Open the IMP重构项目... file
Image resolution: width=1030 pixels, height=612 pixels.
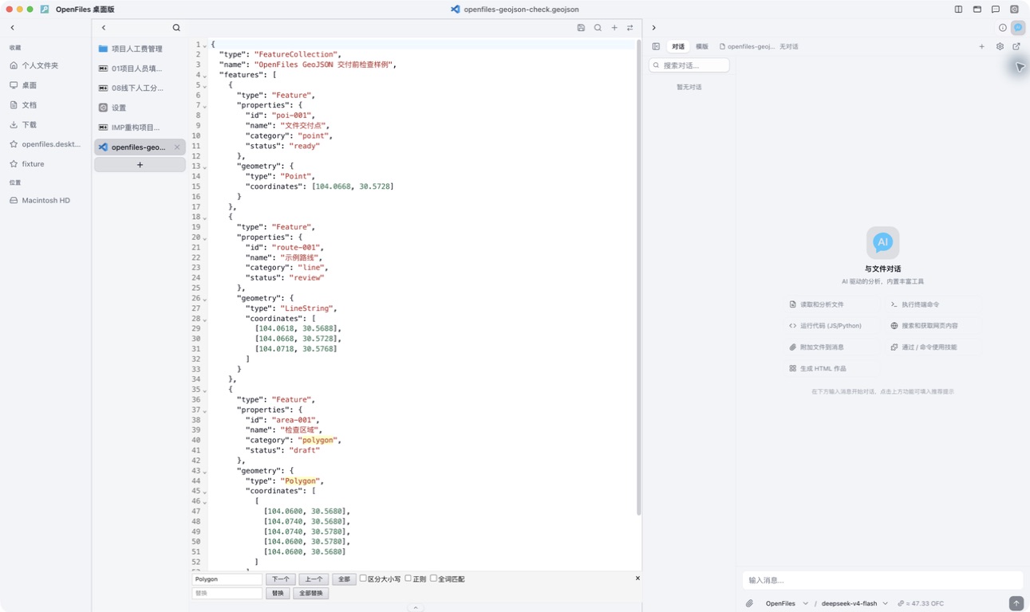click(140, 127)
